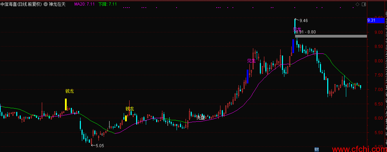Image resolution: width=387 pixels, height=152 pixels.
Task: Click the green 下降: 7.11 value
Action: click(107, 4)
